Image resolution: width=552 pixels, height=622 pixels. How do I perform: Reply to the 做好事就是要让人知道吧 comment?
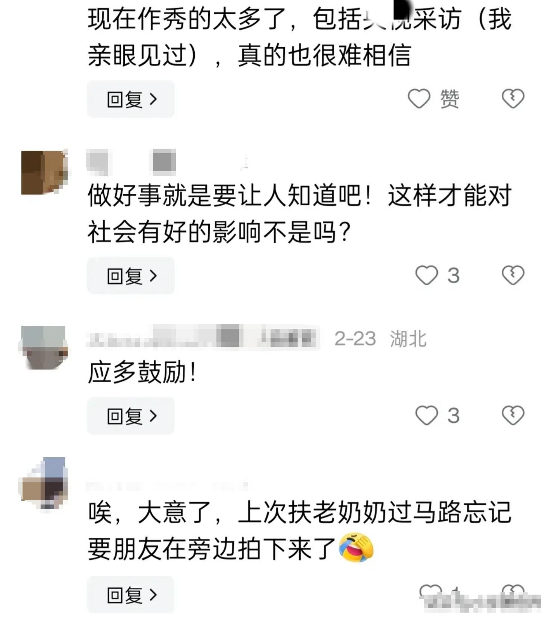tap(131, 276)
